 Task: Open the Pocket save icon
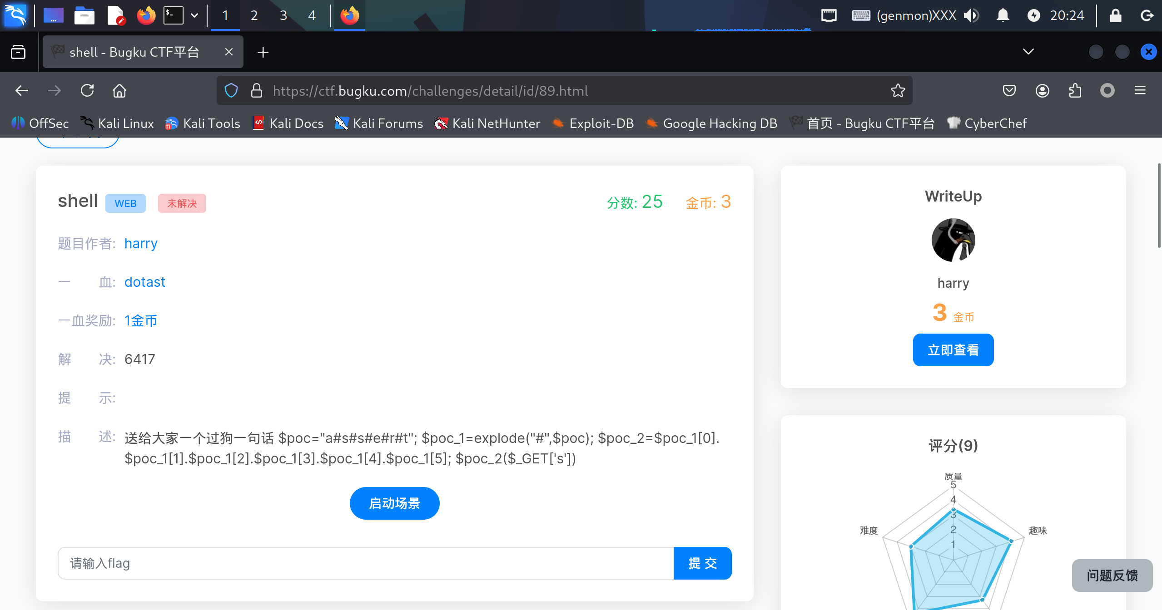[1009, 91]
